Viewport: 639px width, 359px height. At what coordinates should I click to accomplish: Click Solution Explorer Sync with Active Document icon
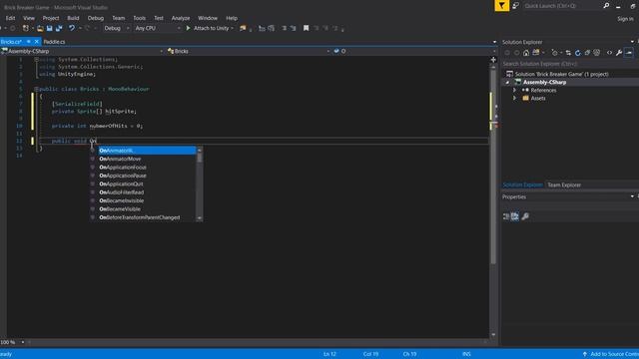pos(568,53)
